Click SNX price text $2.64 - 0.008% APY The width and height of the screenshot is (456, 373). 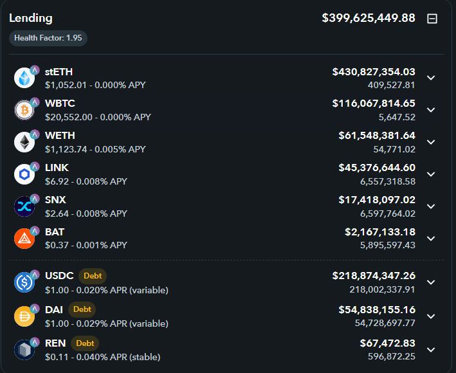[x=86, y=214]
